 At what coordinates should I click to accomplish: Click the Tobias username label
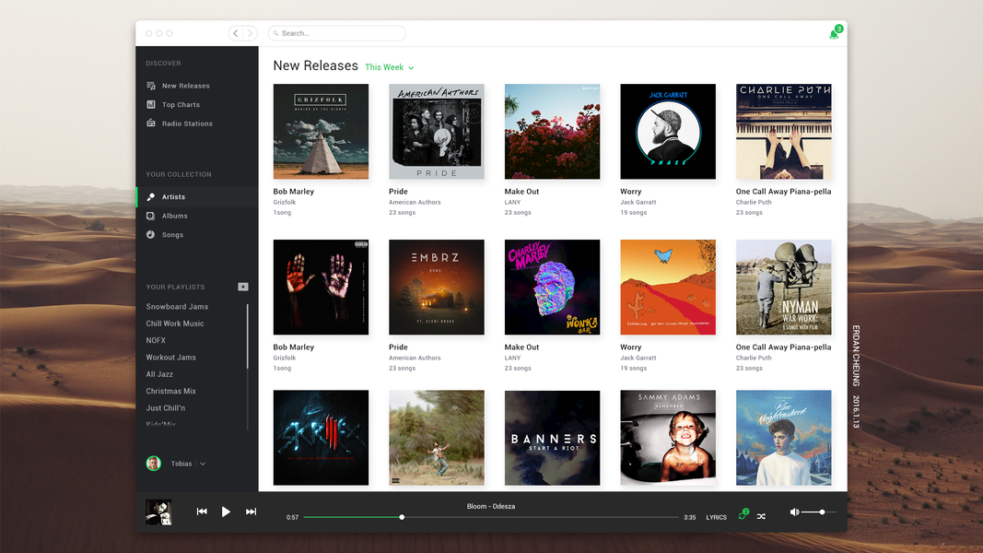coord(181,464)
